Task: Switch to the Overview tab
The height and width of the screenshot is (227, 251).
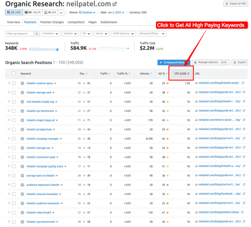Action: pyautogui.click(x=14, y=22)
